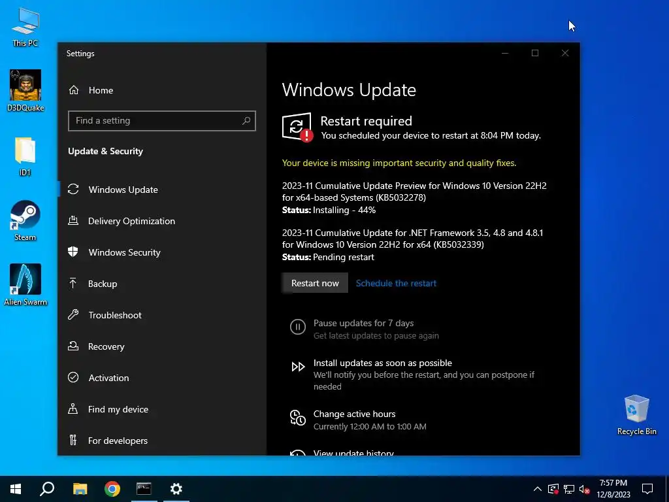This screenshot has height=502, width=669.
Task: Click the network tray icon
Action: (569, 489)
